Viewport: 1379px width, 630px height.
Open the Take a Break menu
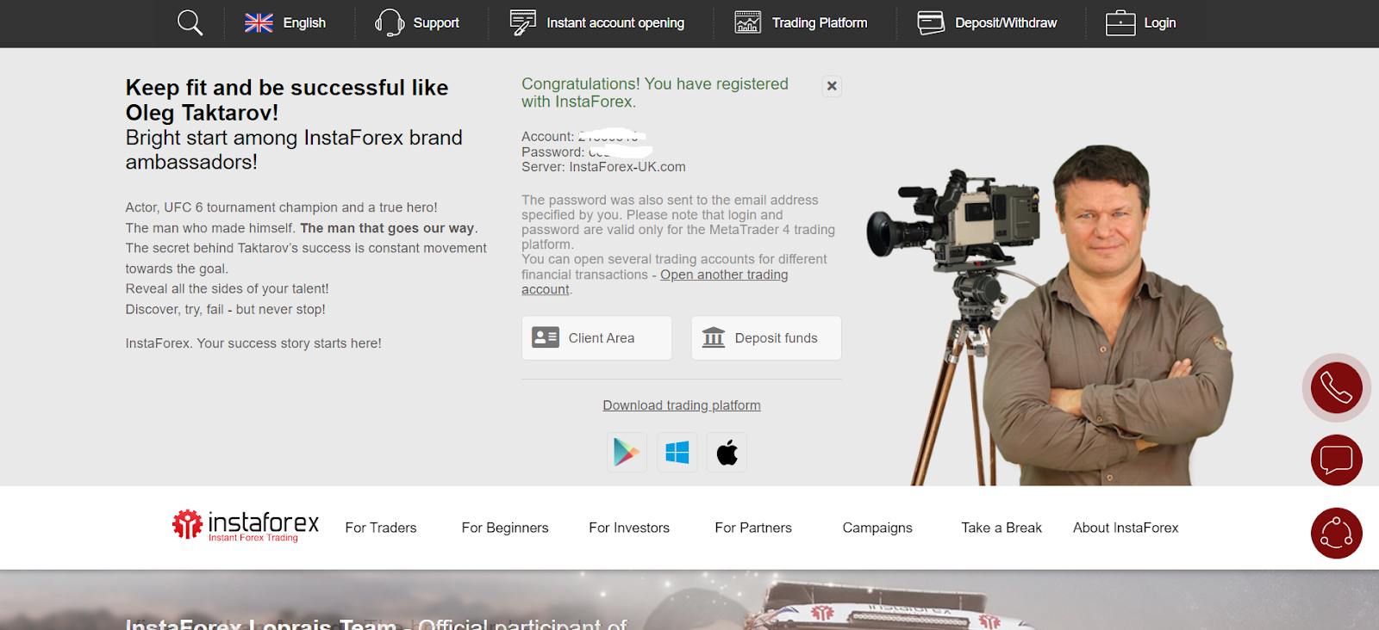[1001, 528]
